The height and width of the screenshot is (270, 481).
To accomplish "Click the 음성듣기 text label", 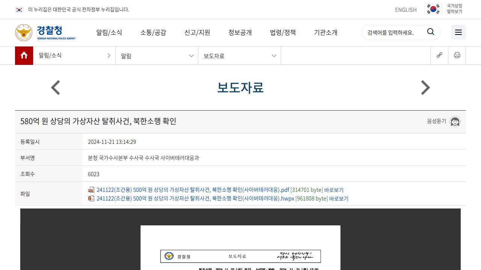I will (436, 121).
